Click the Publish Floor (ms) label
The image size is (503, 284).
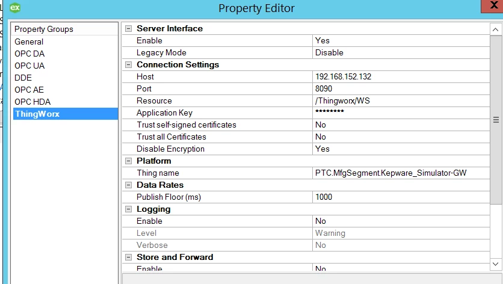(x=168, y=197)
